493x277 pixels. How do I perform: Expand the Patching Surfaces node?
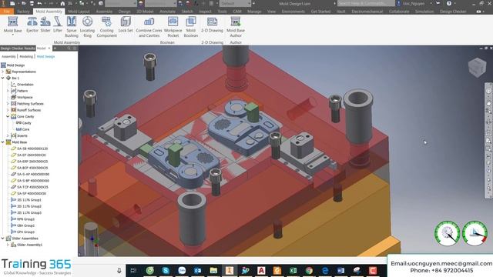(8, 104)
